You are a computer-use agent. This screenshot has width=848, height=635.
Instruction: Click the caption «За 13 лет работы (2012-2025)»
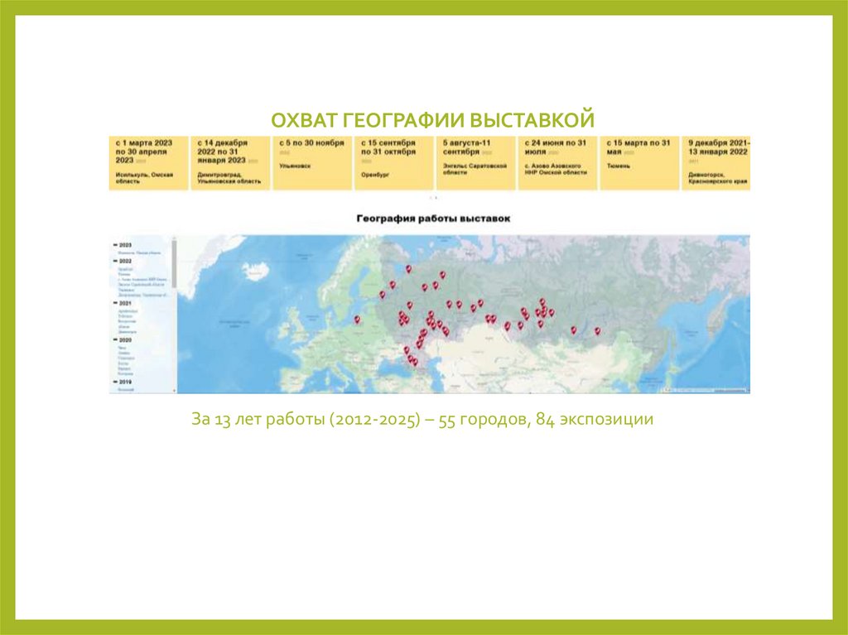306,419
